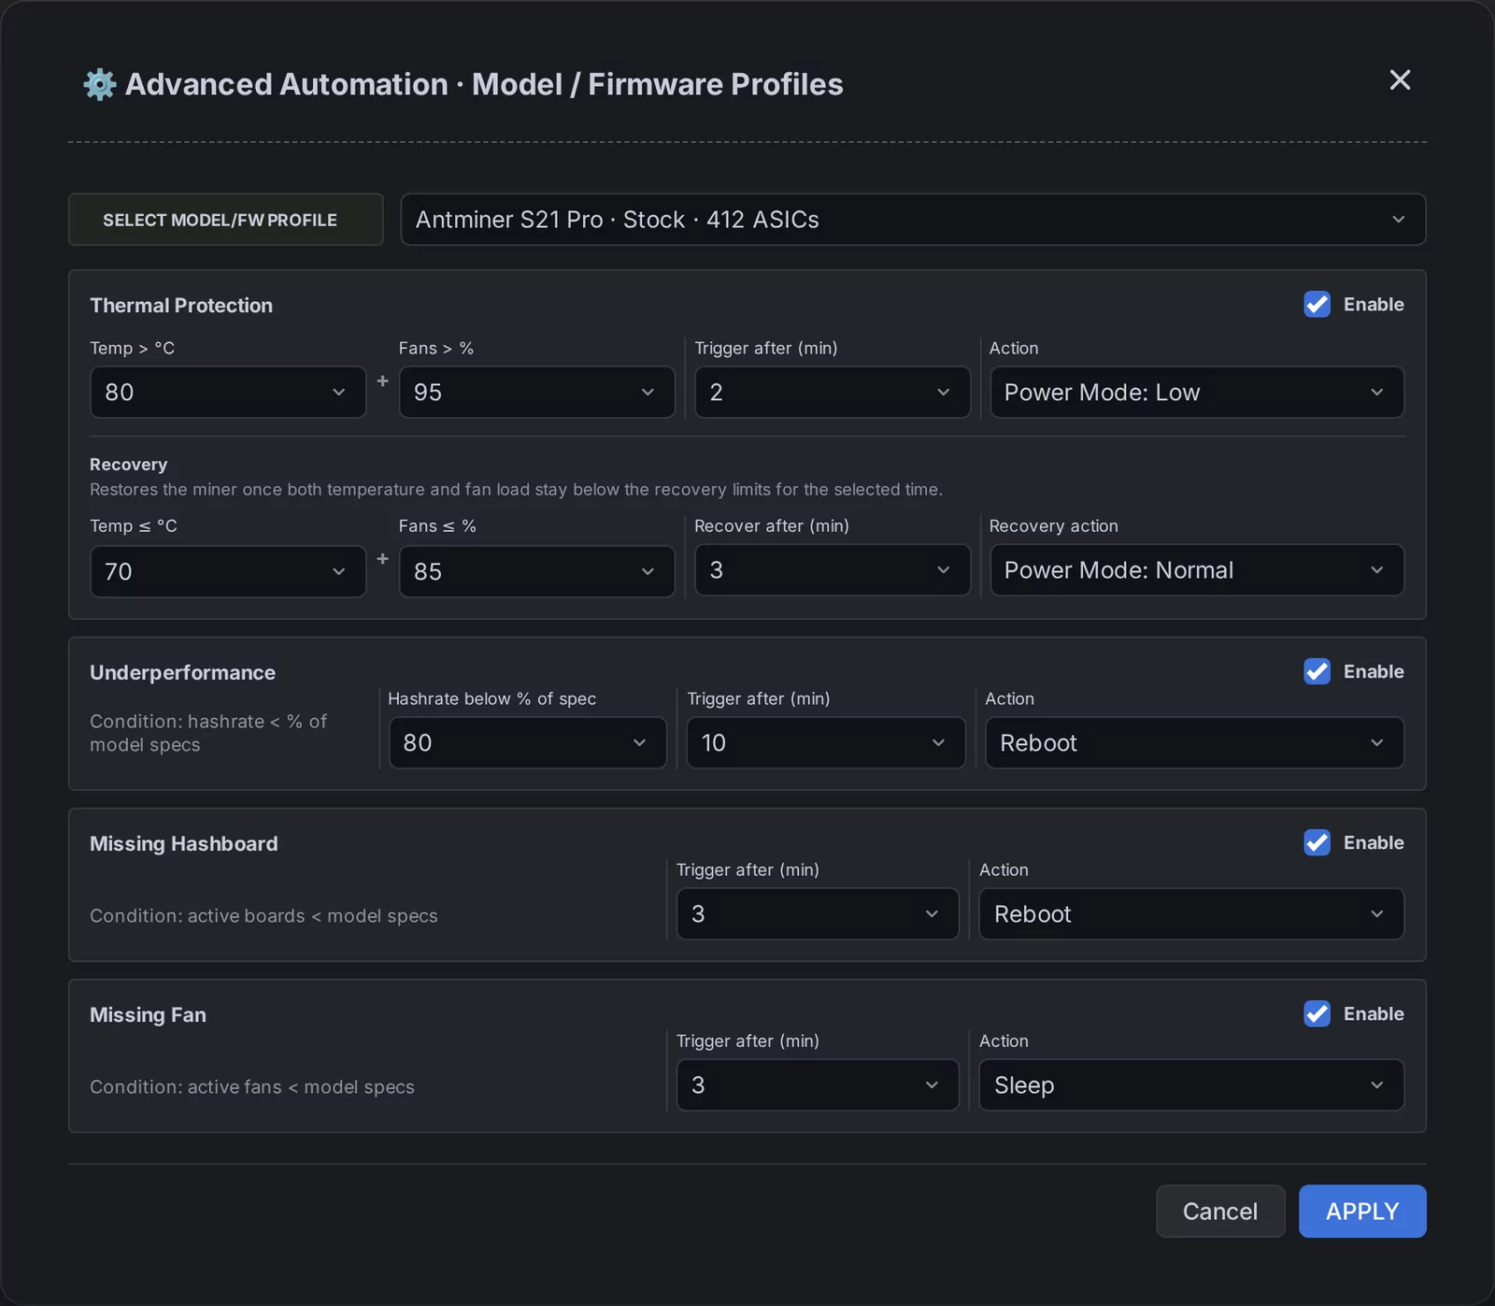Click the Underperformance section heading
The image size is (1495, 1306).
point(183,673)
